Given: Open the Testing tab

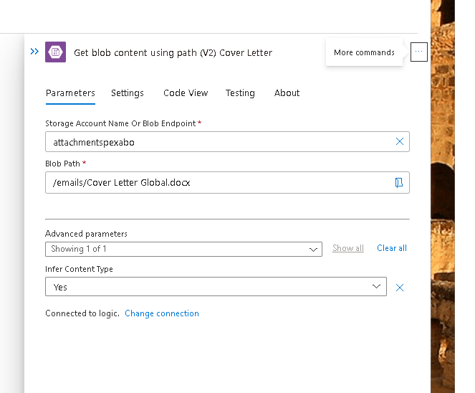Looking at the screenshot, I should 240,93.
